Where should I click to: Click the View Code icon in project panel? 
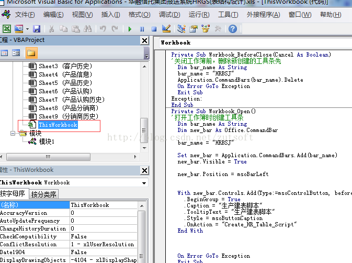coord(4,53)
